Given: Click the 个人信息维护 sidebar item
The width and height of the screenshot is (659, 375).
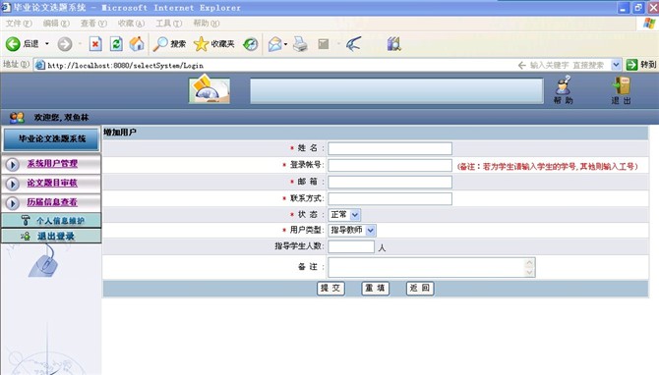Looking at the screenshot, I should pyautogui.click(x=51, y=220).
